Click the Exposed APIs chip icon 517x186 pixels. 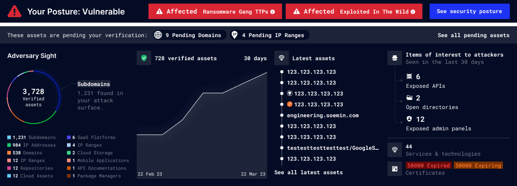tap(409, 76)
